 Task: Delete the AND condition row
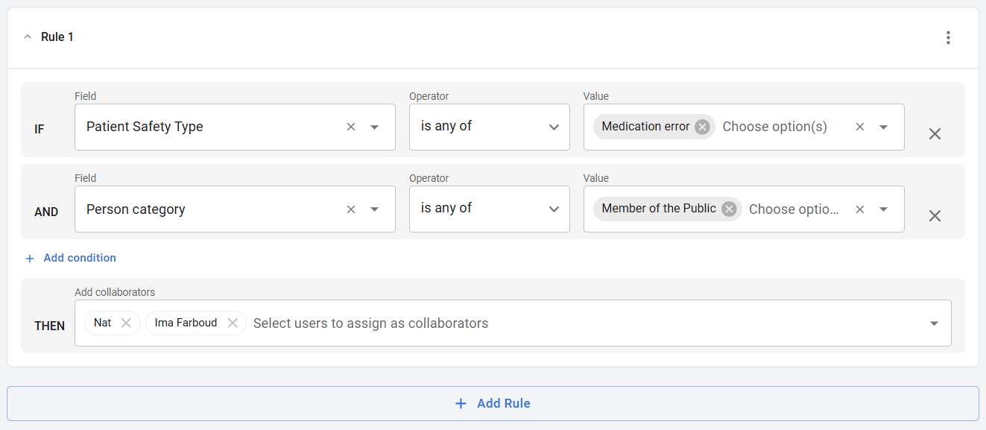pyautogui.click(x=935, y=216)
